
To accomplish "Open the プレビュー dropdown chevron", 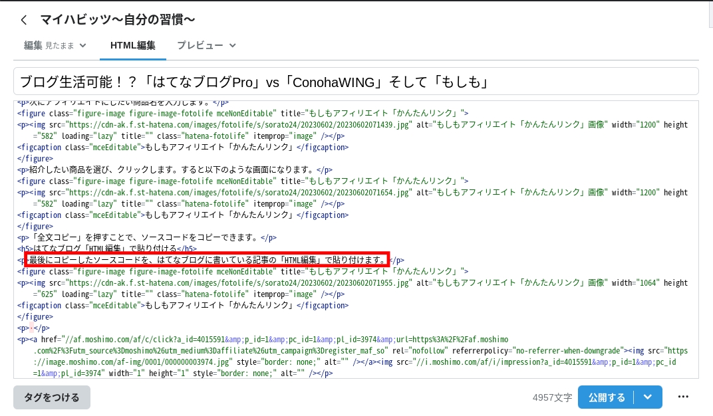I will click(x=231, y=46).
